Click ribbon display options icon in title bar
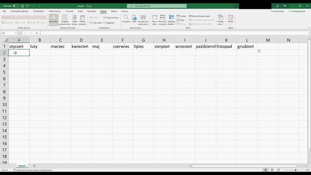 click(x=285, y=6)
